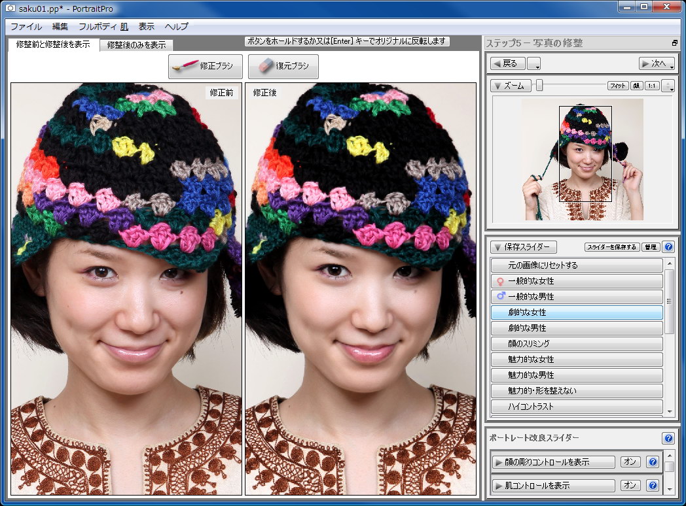Click the 管理 manage button

point(651,247)
